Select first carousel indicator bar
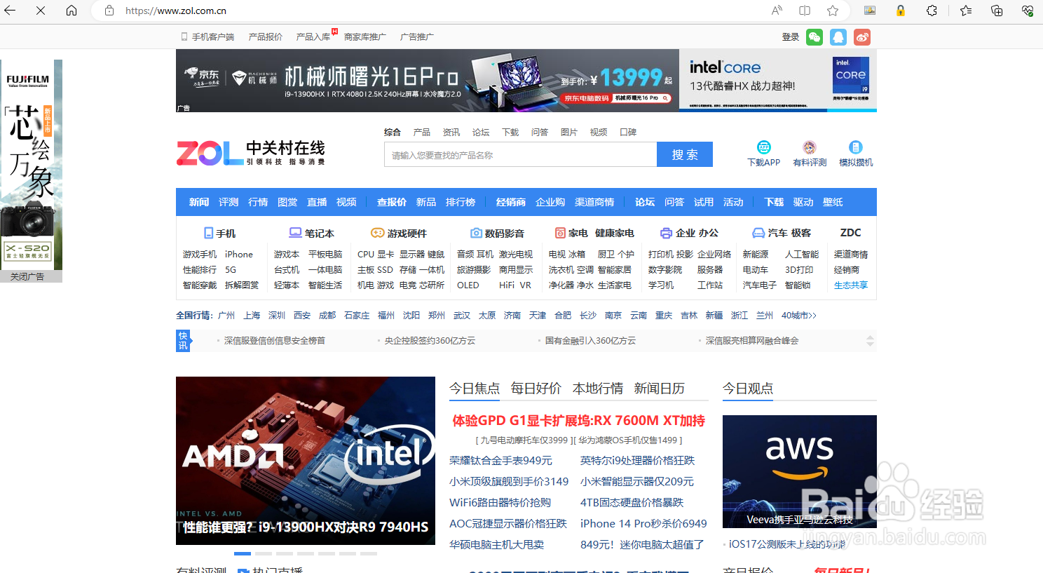The width and height of the screenshot is (1043, 573). [243, 554]
